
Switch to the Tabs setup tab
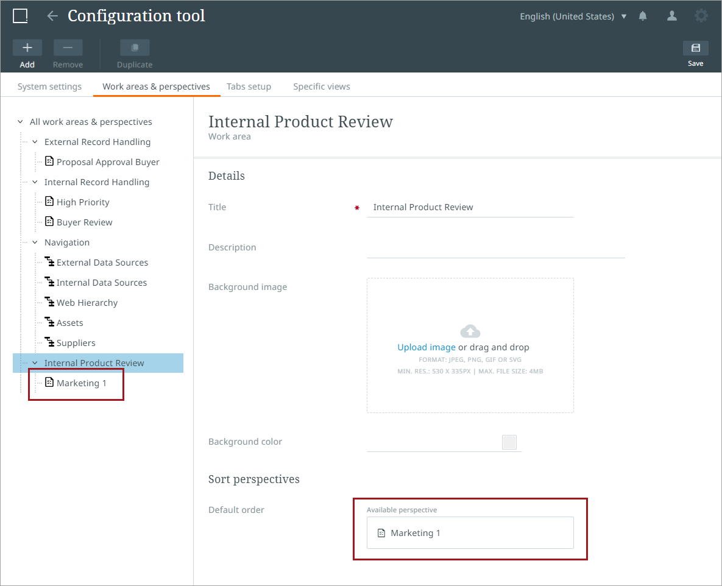249,86
